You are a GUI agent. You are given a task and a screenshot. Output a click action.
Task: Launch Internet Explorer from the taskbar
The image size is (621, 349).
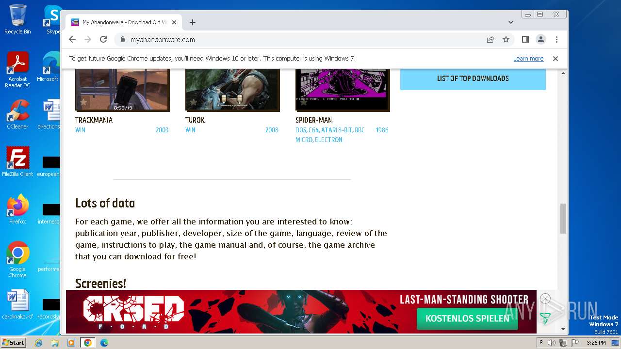(x=38, y=343)
